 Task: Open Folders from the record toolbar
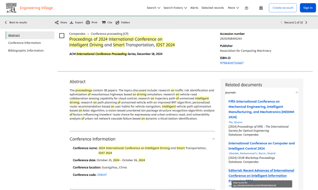click(x=118, y=22)
